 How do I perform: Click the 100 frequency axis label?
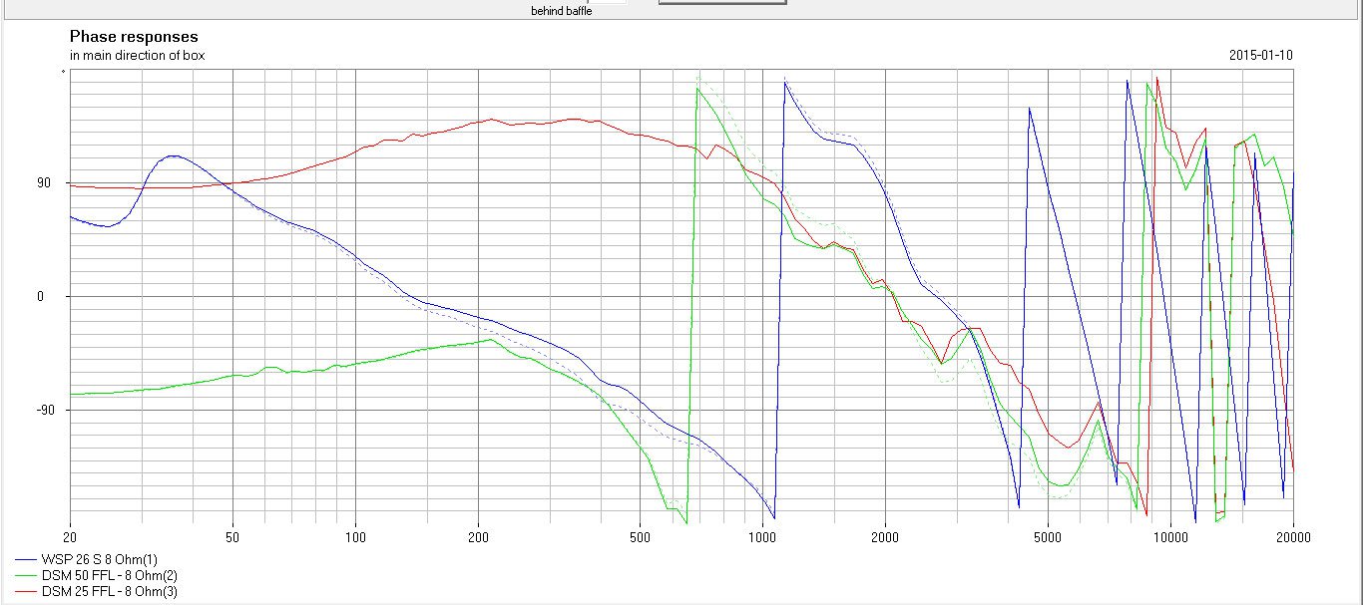click(x=355, y=538)
